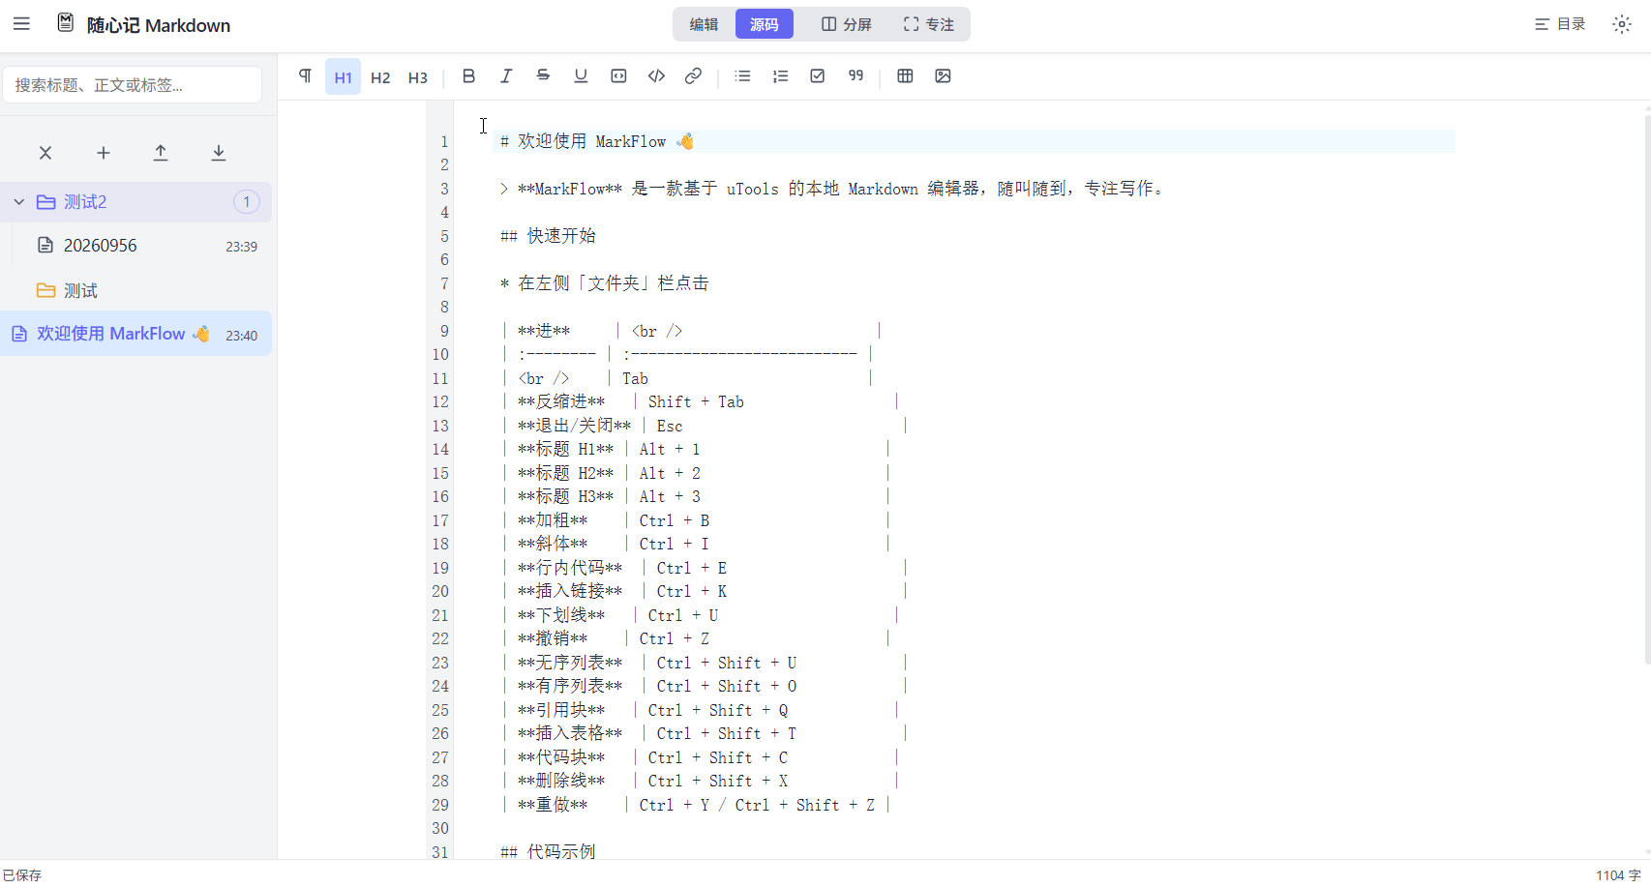Click the search box for titles and tags
Image resolution: width=1651 pixels, height=887 pixels.
click(x=133, y=85)
